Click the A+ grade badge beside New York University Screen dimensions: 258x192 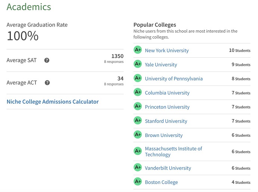pos(138,50)
